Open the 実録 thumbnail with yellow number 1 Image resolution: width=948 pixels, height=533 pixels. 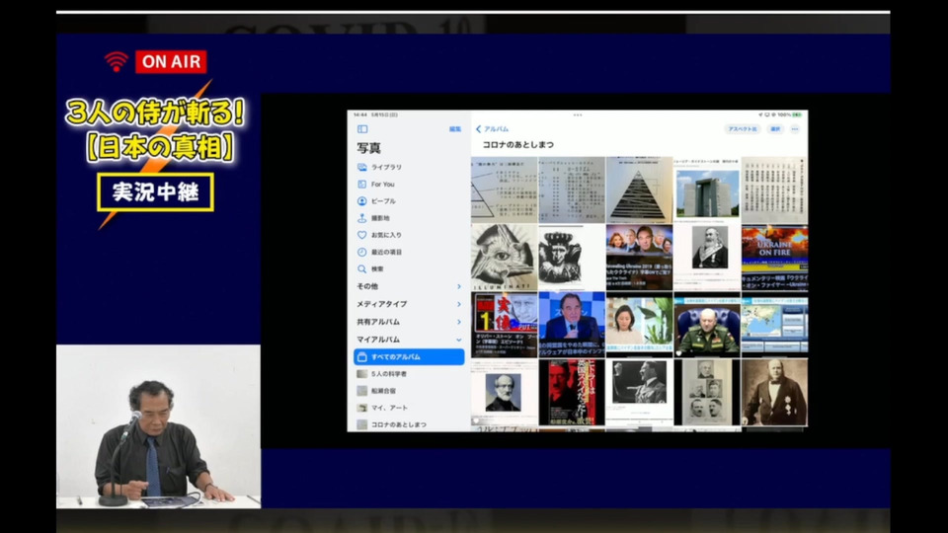tap(504, 325)
